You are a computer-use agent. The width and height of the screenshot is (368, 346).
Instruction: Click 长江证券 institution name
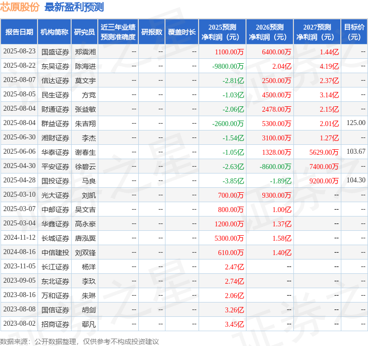pyautogui.click(x=55, y=267)
